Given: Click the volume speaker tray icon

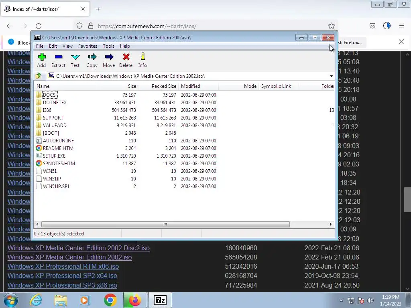Looking at the screenshot, I should tap(370, 300).
